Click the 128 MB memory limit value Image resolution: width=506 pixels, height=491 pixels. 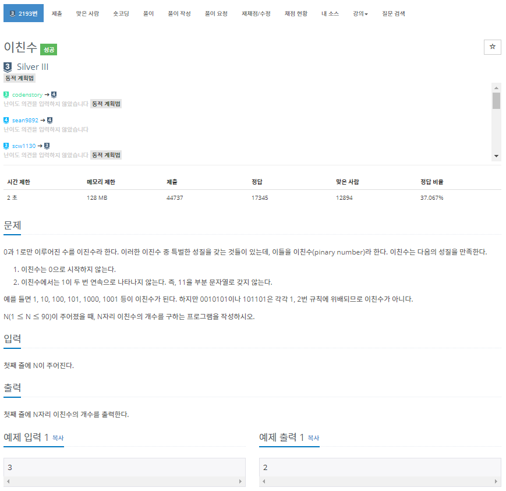coord(97,198)
